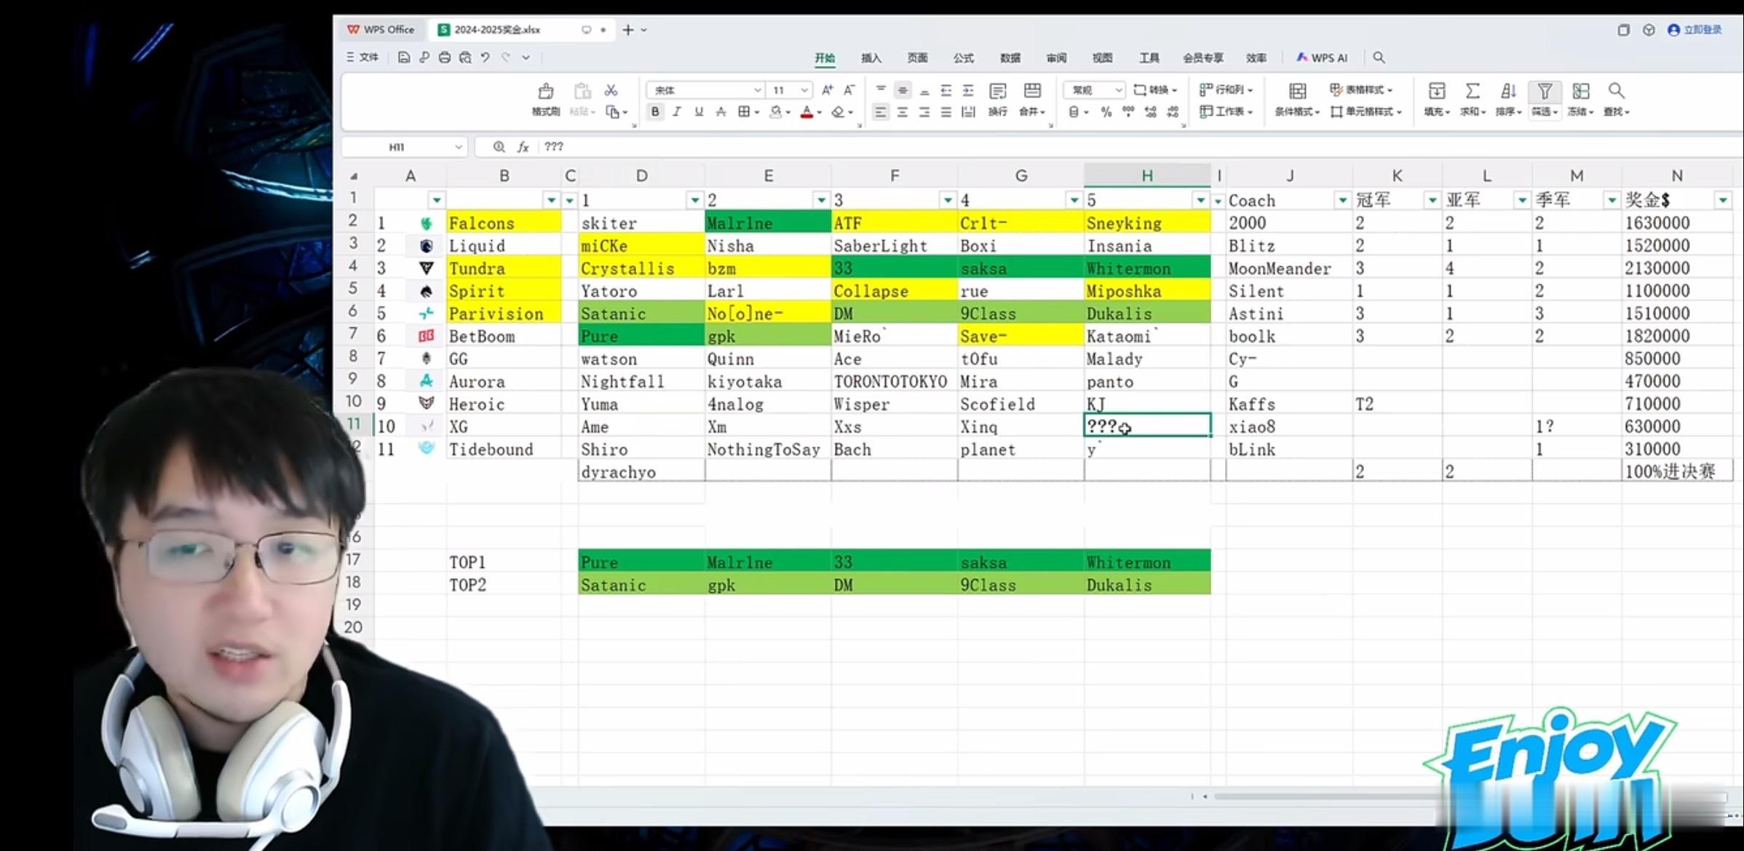Toggle align right
The width and height of the screenshot is (1744, 851).
click(924, 112)
